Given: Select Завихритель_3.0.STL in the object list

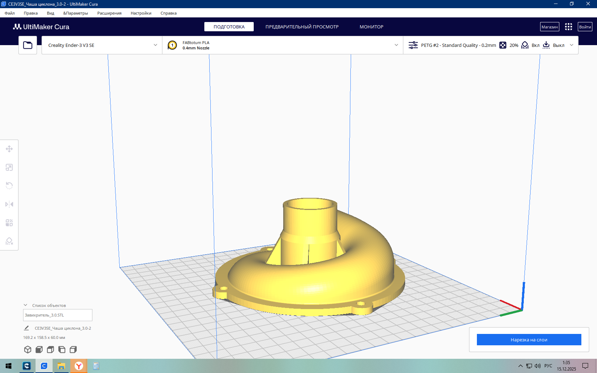Looking at the screenshot, I should [x=58, y=315].
